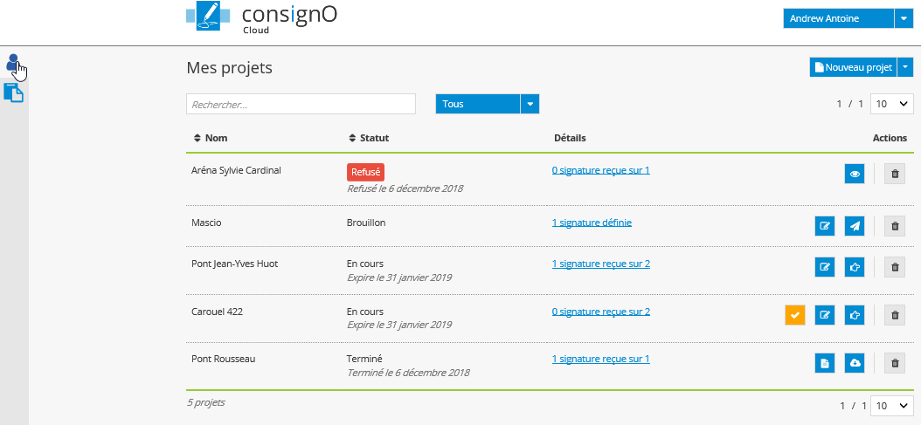Image resolution: width=921 pixels, height=425 pixels.
Task: Send the Mascio project with paper plane icon
Action: [x=854, y=226]
